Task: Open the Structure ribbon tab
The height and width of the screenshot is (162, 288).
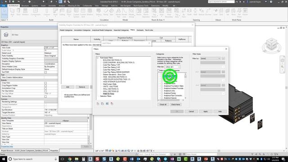Action: click(25, 6)
